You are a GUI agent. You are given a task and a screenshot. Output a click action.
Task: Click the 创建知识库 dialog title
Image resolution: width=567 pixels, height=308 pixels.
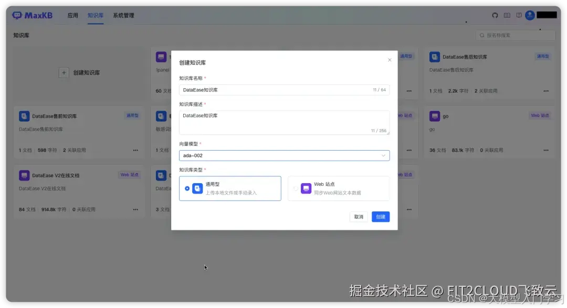click(x=192, y=62)
